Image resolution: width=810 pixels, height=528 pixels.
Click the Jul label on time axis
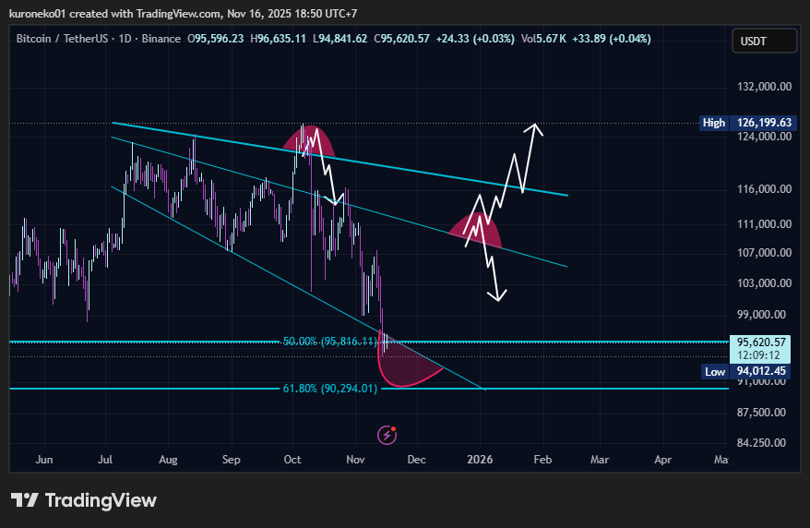point(105,460)
